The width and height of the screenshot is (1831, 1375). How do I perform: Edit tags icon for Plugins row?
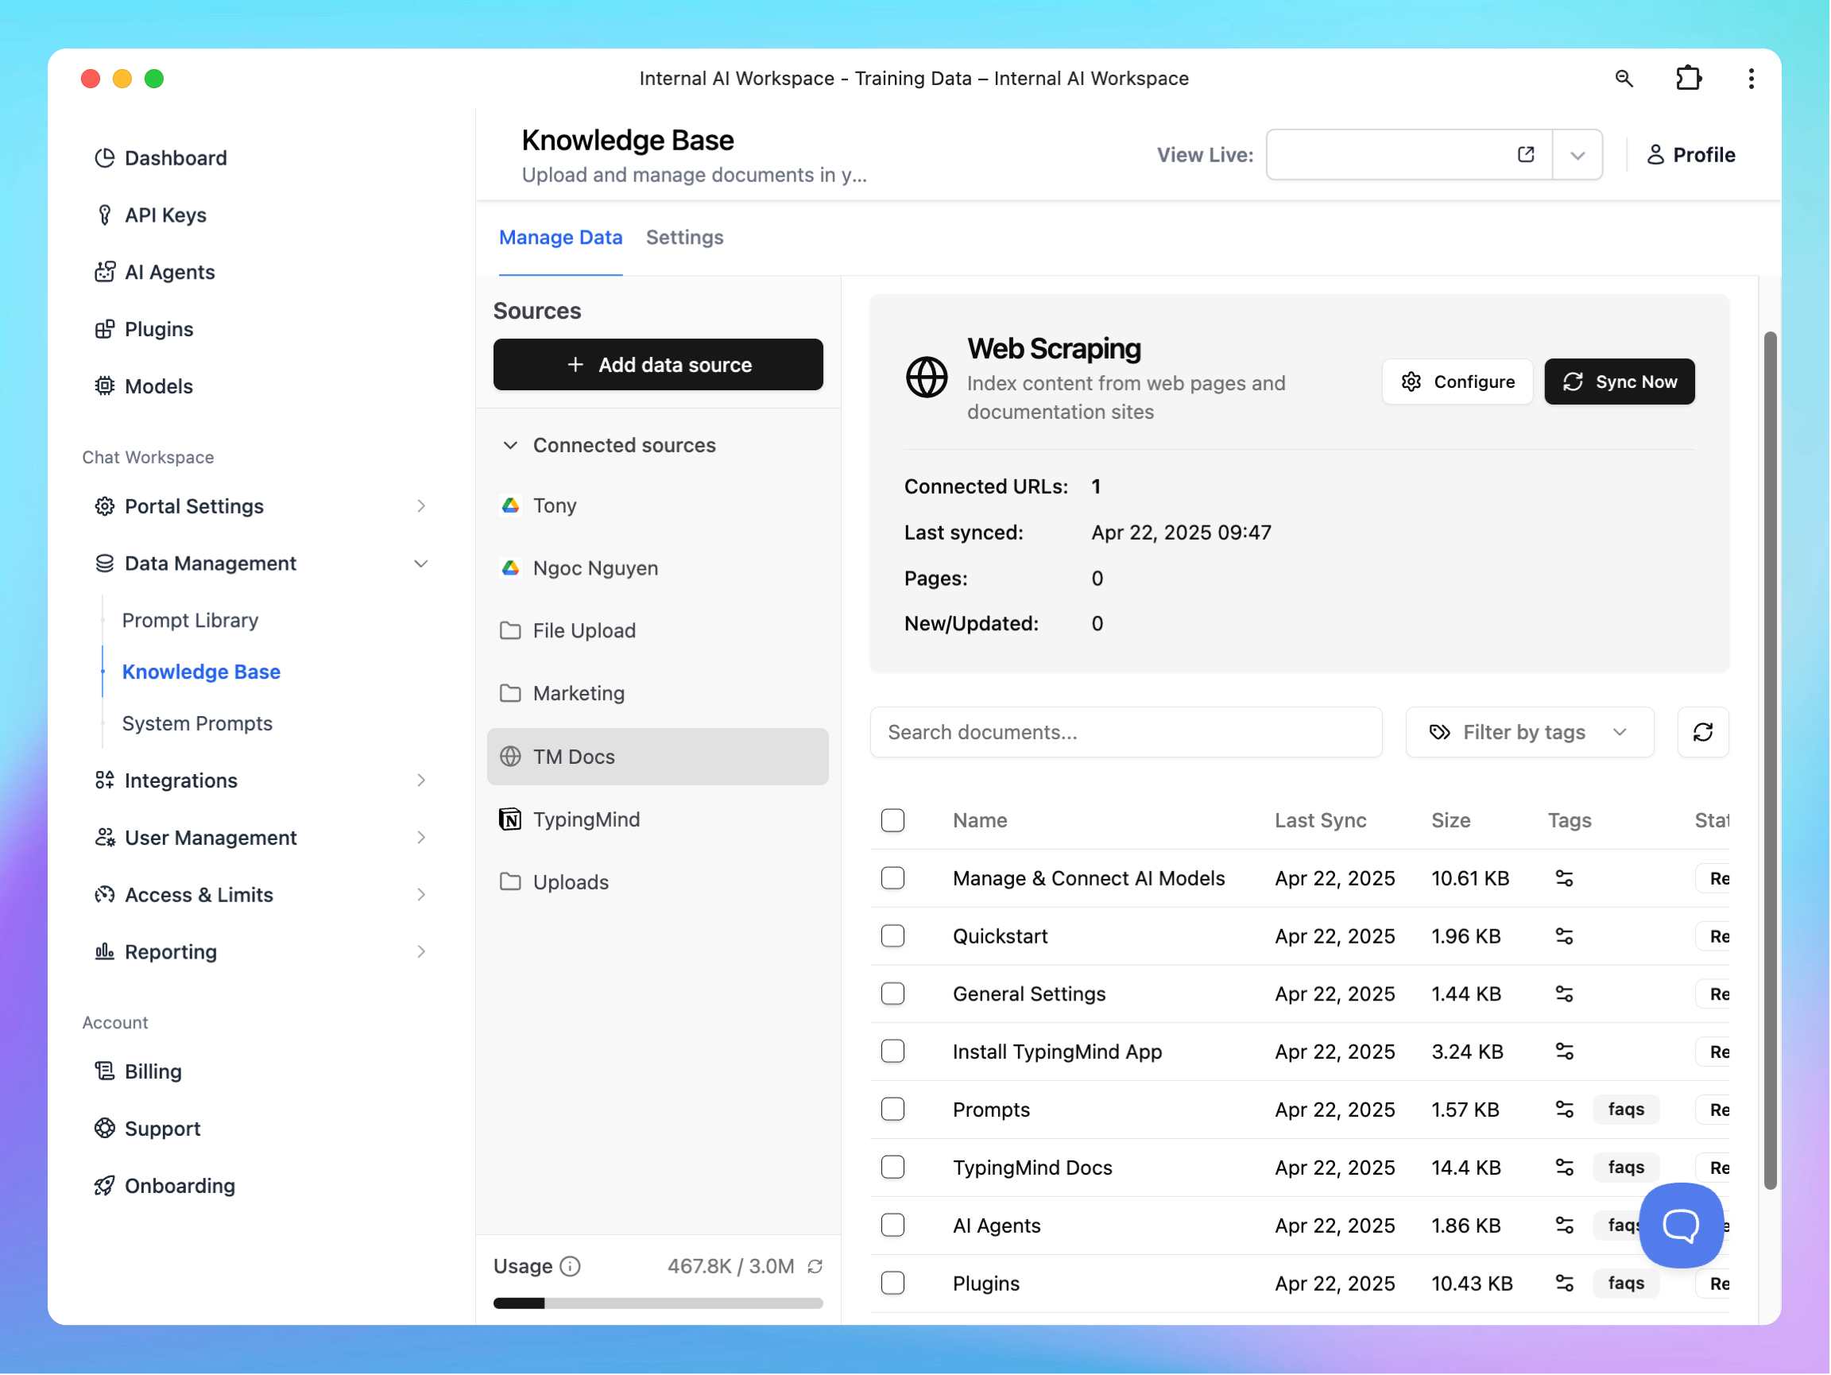tap(1564, 1284)
